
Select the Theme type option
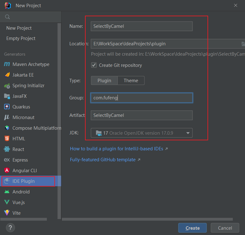pyautogui.click(x=131, y=81)
